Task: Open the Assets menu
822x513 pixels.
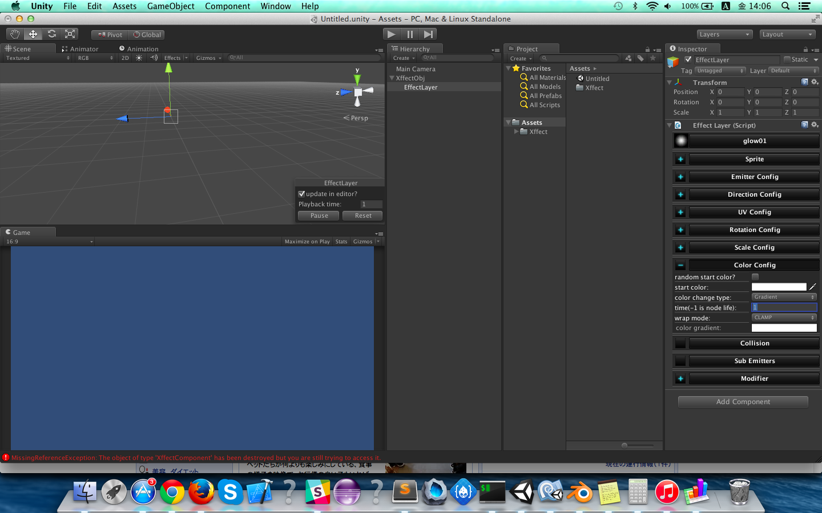Action: 124,6
